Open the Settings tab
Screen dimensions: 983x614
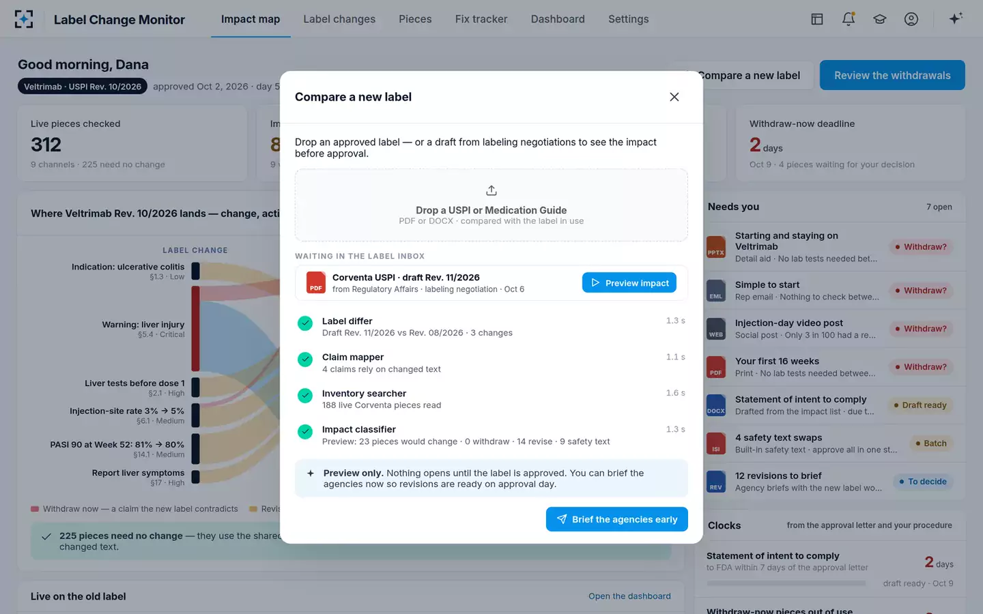pos(629,19)
